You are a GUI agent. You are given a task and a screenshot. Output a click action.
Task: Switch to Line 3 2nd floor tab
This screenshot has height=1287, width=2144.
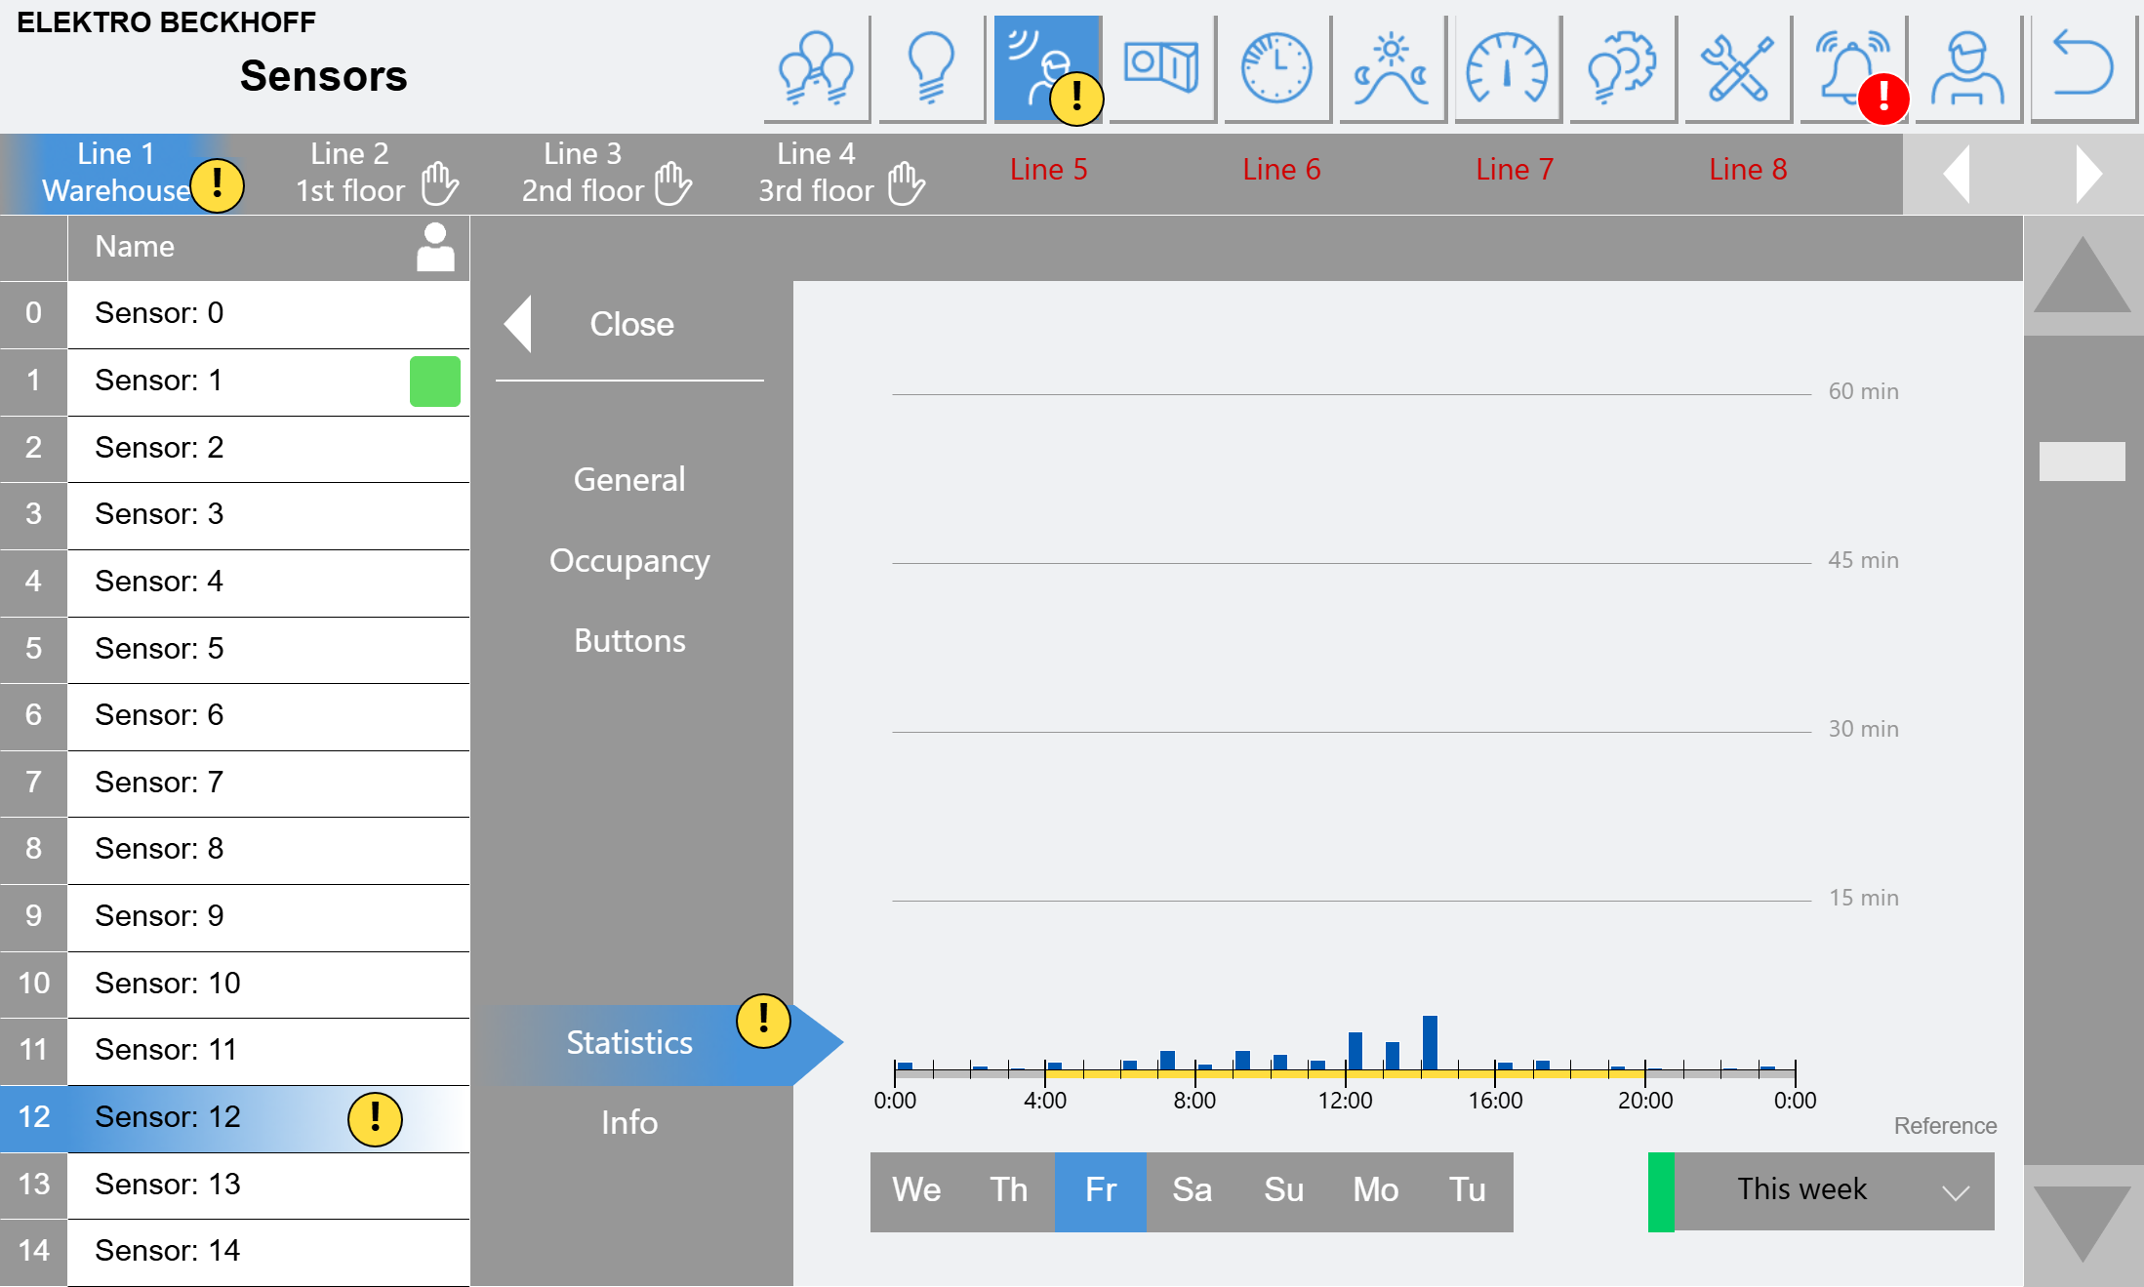click(x=583, y=174)
